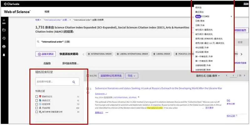Viewport: 250px width, 125px height.
Task: Switch to the 出版物 tab
Action: pos(47,63)
